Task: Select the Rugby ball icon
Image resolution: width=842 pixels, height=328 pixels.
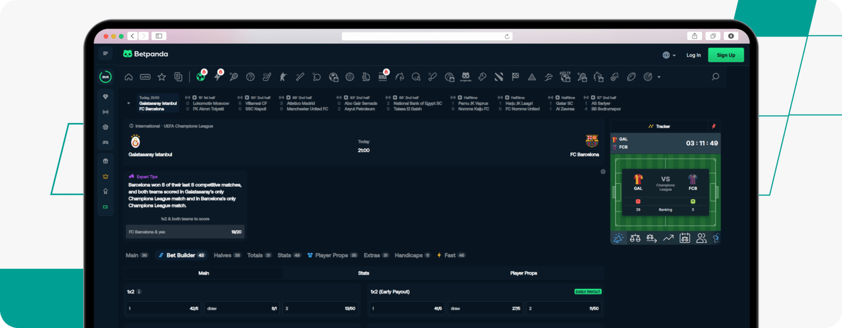Action: click(x=631, y=77)
